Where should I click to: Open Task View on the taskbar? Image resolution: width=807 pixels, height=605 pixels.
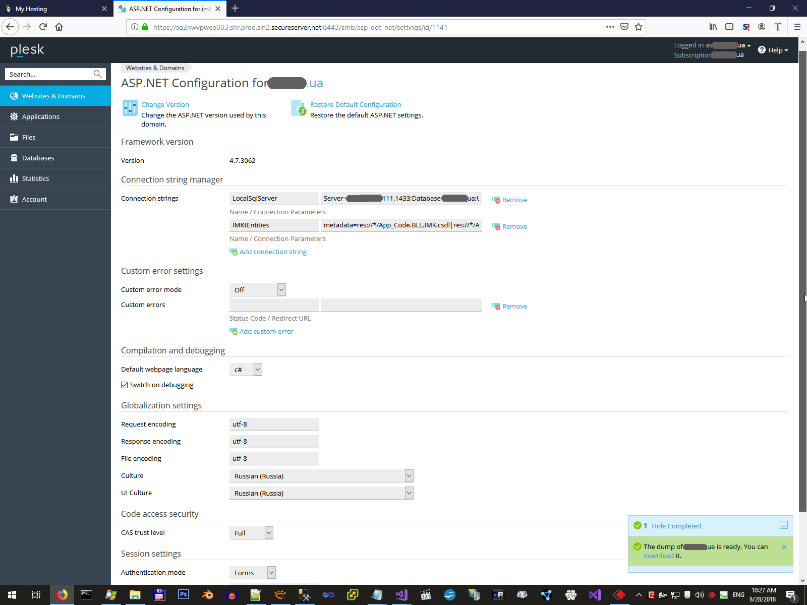pos(36,595)
